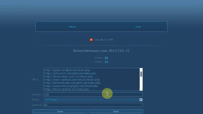Click the Mode dropdown arrow button

pos(141,100)
